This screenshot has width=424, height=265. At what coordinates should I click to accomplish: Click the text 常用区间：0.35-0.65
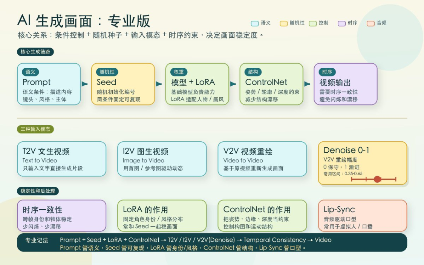click(343, 174)
